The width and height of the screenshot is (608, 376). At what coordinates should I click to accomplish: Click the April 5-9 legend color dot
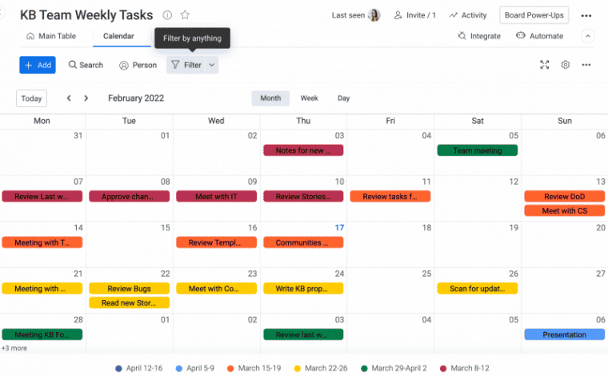179,368
